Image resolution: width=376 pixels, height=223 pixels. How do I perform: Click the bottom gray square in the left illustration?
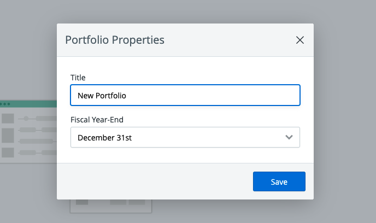pyautogui.click(x=8, y=152)
